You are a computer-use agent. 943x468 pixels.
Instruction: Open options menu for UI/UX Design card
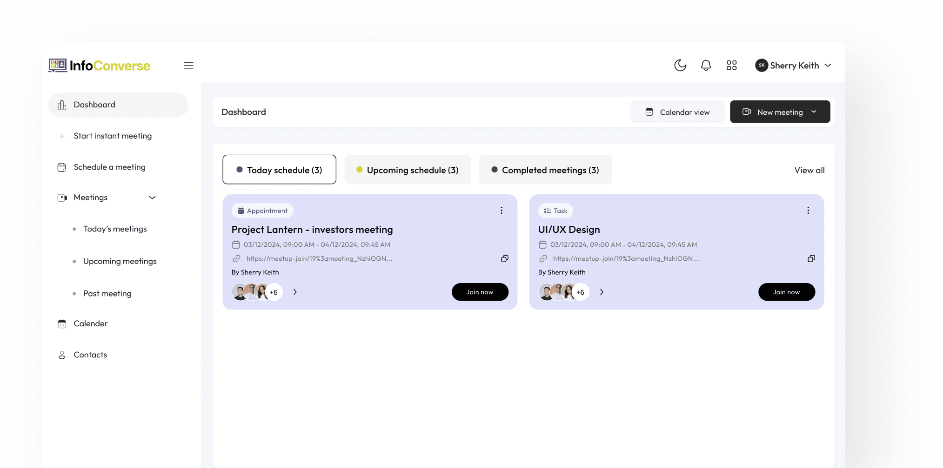pyautogui.click(x=808, y=211)
